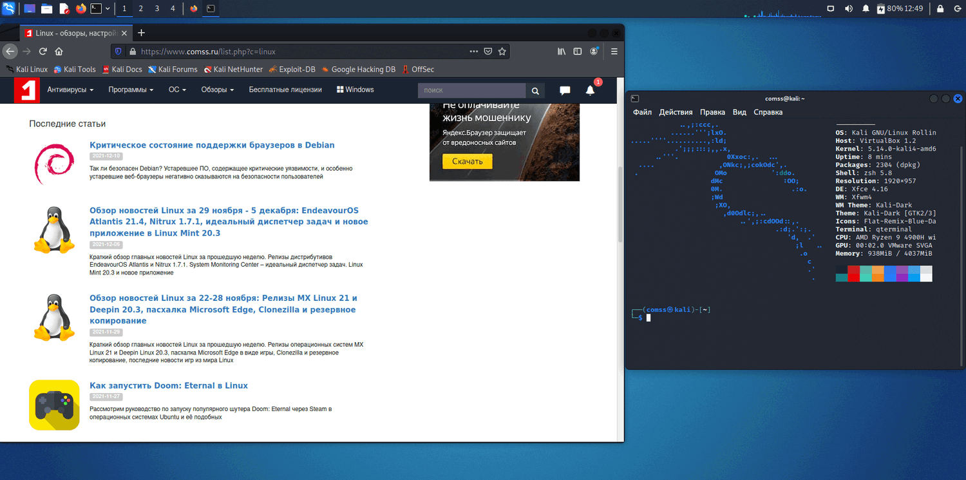966x480 pixels.
Task: Reload the current page in Firefox
Action: pyautogui.click(x=43, y=52)
